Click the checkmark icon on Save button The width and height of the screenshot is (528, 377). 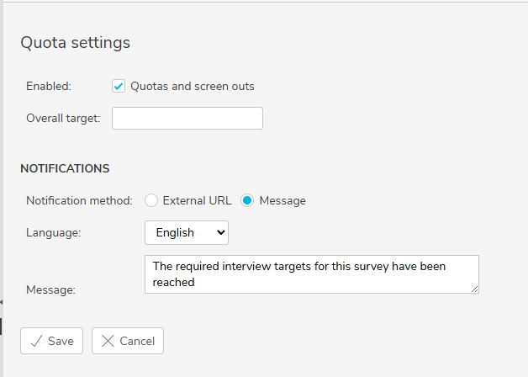[36, 341]
